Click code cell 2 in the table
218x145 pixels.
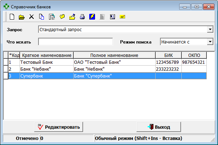pos(14,69)
